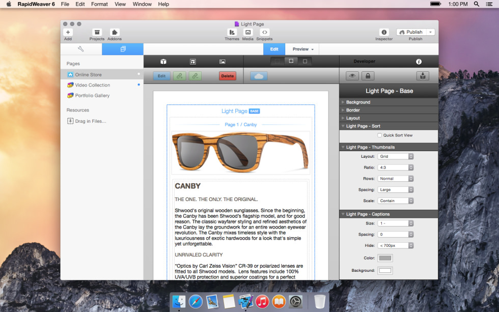The image size is (499, 312).
Task: Click the white Background color swatch
Action: point(385,270)
